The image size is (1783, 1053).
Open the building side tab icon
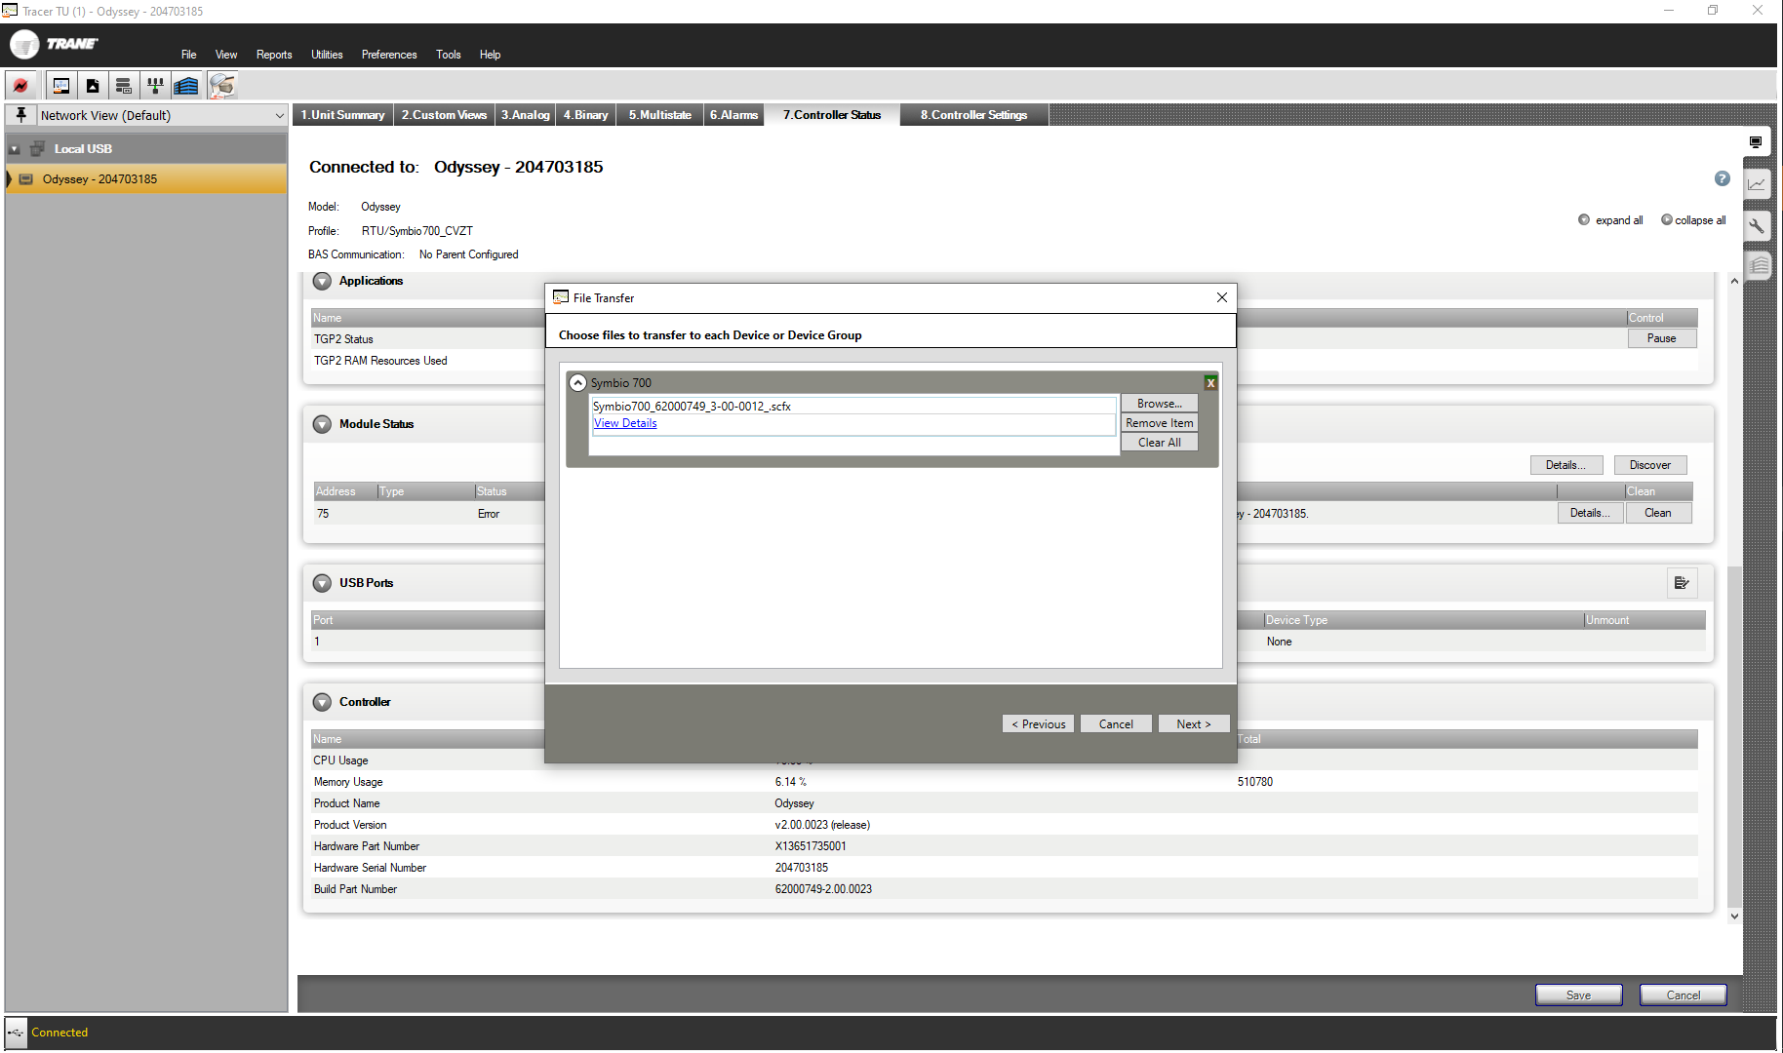click(1759, 265)
